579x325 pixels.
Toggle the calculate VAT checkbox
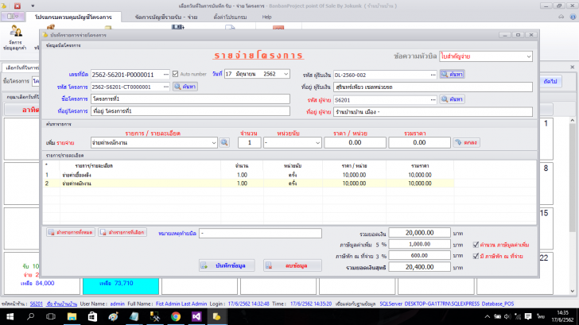click(x=476, y=245)
